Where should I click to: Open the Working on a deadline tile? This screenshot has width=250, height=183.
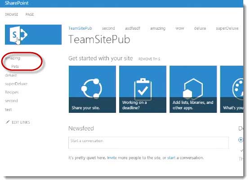[x=143, y=89]
